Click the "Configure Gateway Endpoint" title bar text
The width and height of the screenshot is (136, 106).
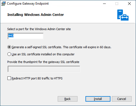tap(28, 4)
